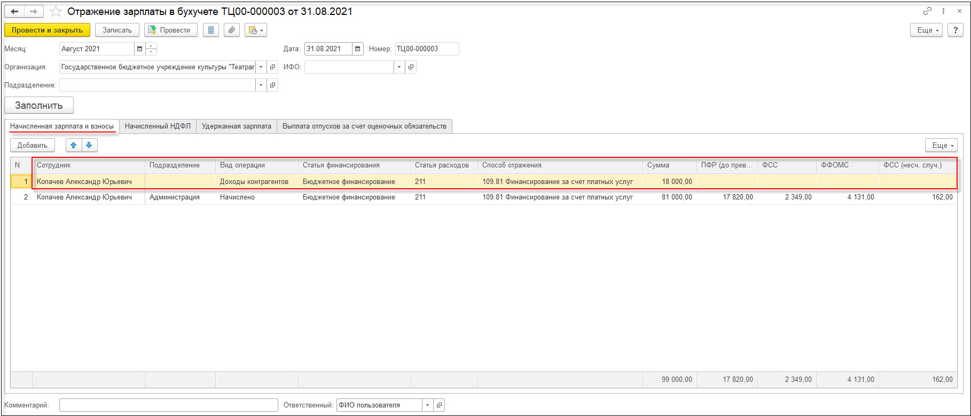Open the table Еще menu
Screen dimensions: 971x416
click(x=941, y=145)
